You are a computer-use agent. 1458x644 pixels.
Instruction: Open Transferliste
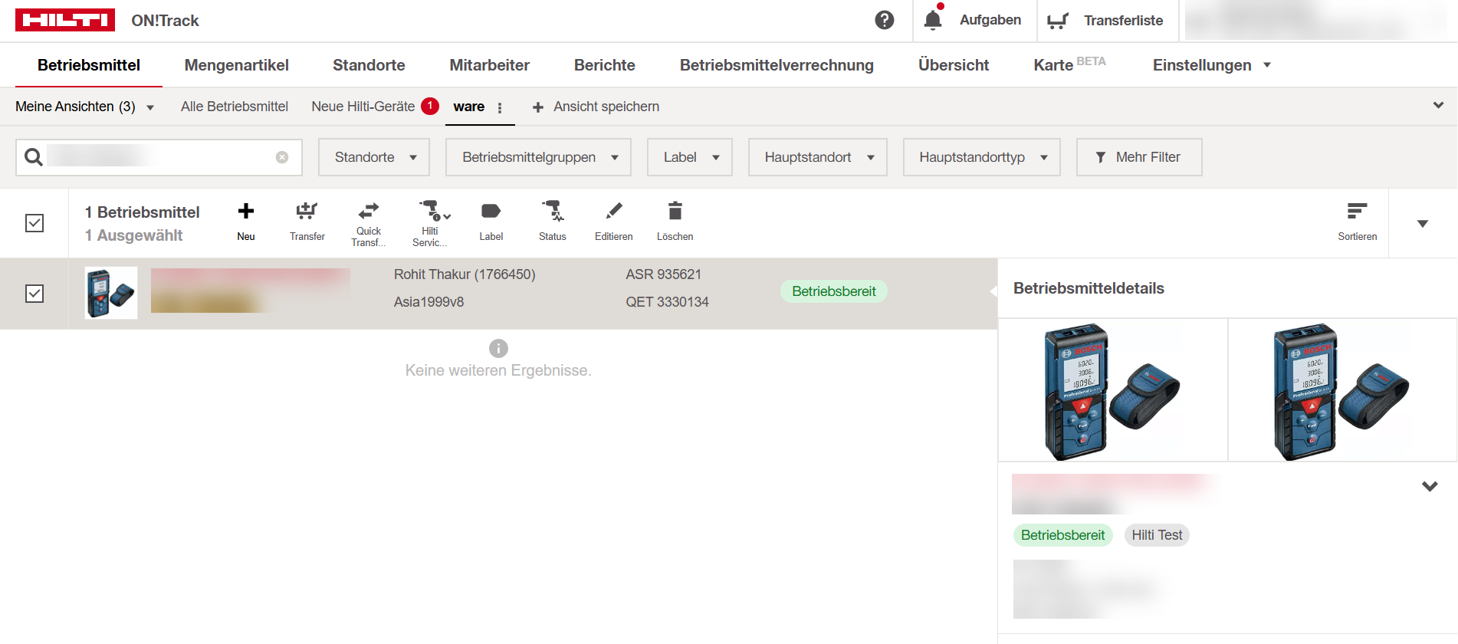[x=1123, y=21]
